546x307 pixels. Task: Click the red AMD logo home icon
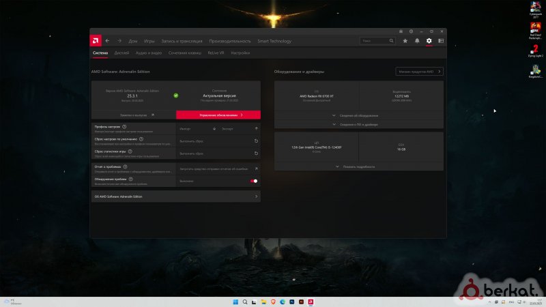(96, 41)
